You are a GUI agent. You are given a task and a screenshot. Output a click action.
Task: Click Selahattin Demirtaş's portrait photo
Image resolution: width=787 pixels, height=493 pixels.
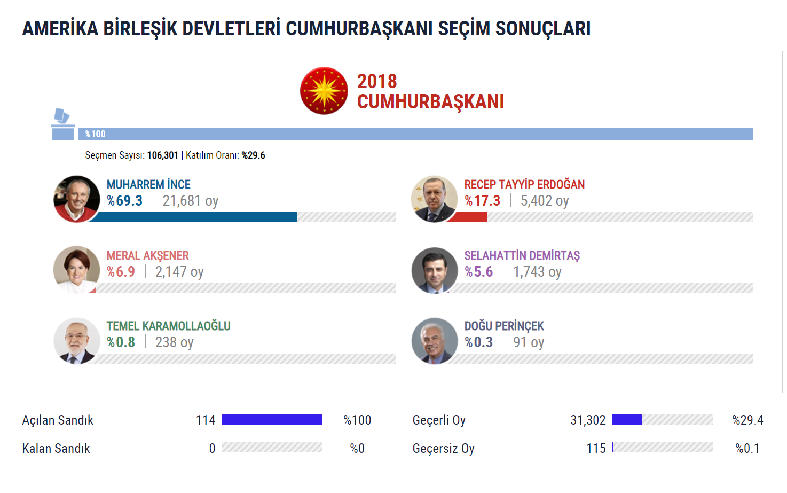tap(435, 270)
